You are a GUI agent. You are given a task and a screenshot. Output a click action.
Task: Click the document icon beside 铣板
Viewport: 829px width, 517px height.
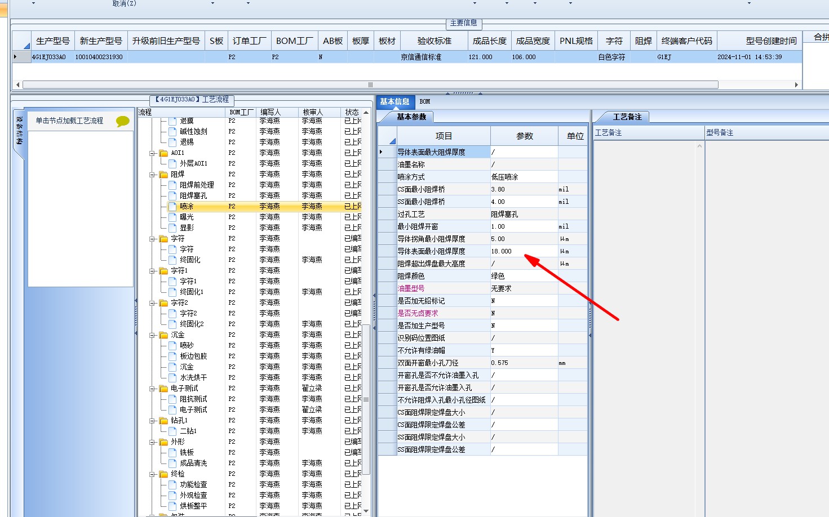coord(172,452)
